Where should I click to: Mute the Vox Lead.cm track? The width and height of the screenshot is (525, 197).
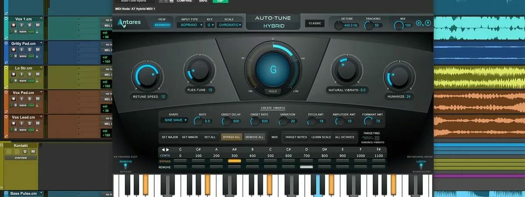coord(37,123)
